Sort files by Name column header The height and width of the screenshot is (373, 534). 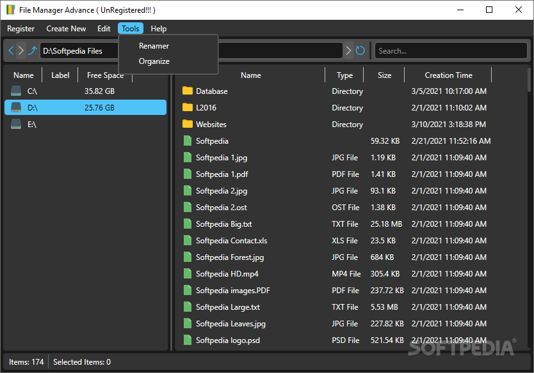[250, 75]
